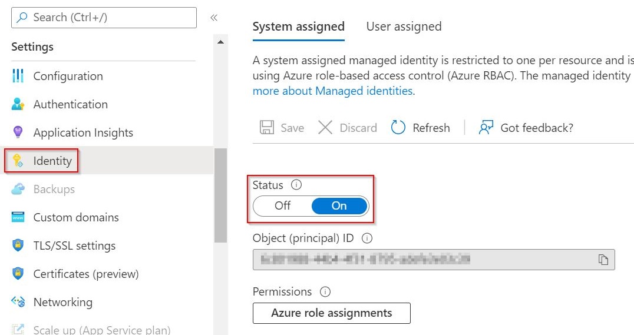Click the Azure role assignments button
The height and width of the screenshot is (335, 634).
pyautogui.click(x=332, y=313)
